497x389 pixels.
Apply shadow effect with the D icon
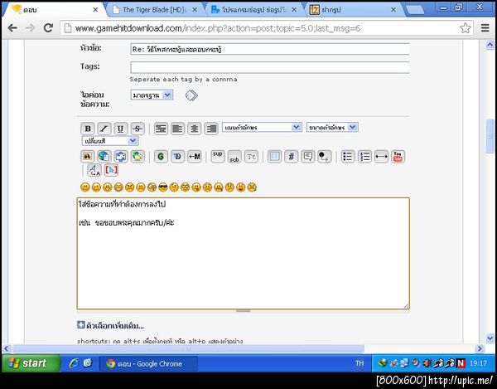click(x=177, y=157)
